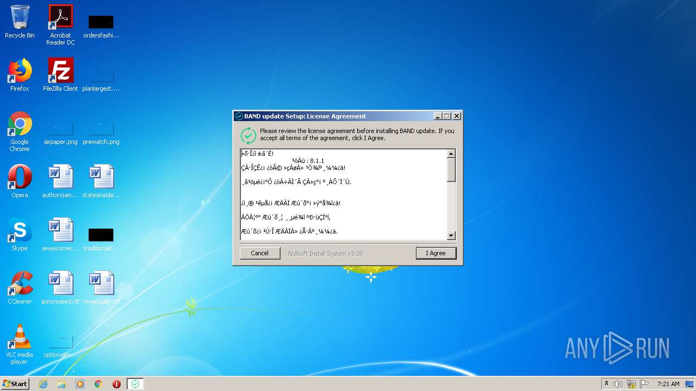Click the 7:21 AM clock
This screenshot has width=696, height=391.
tap(668, 384)
